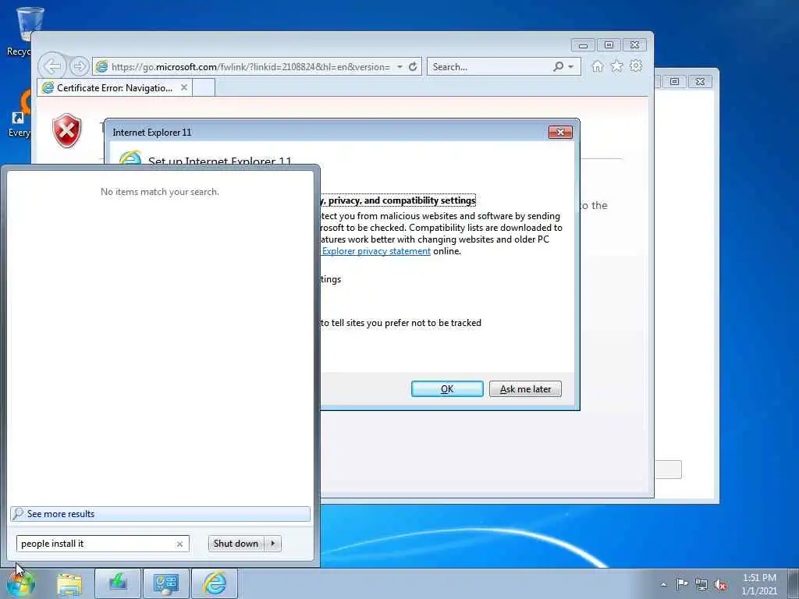This screenshot has width=799, height=599.
Task: Open the Home page icon
Action: 597,66
